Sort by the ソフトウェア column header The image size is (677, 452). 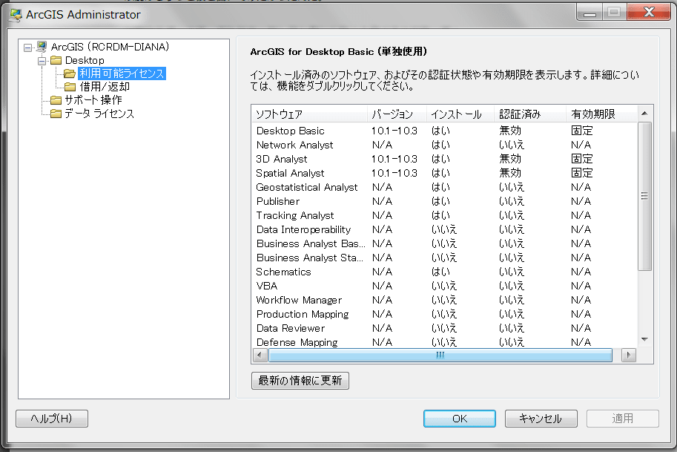pos(309,114)
